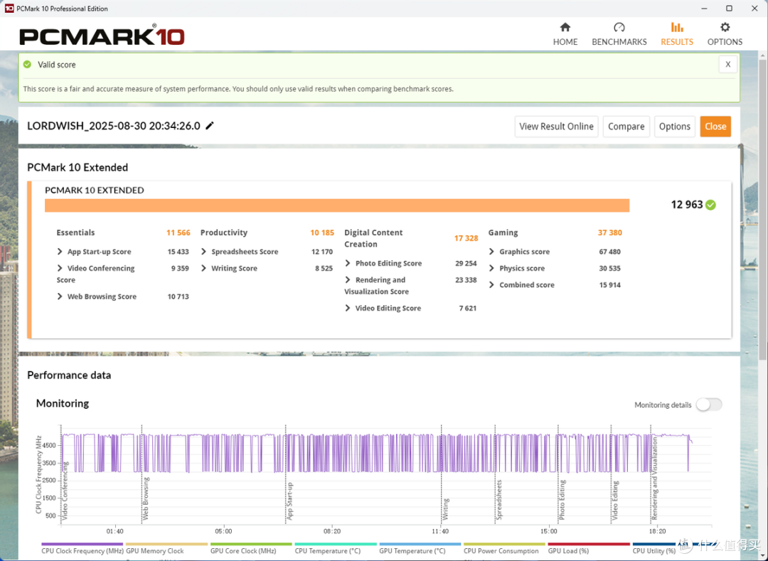Click the App Start-up marker on chart
The image size is (768, 561).
pos(289,501)
